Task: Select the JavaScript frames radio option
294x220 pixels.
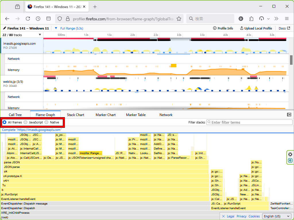Action: click(x=26, y=122)
